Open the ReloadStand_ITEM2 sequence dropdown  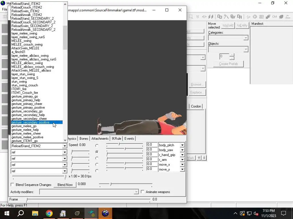click(65, 146)
